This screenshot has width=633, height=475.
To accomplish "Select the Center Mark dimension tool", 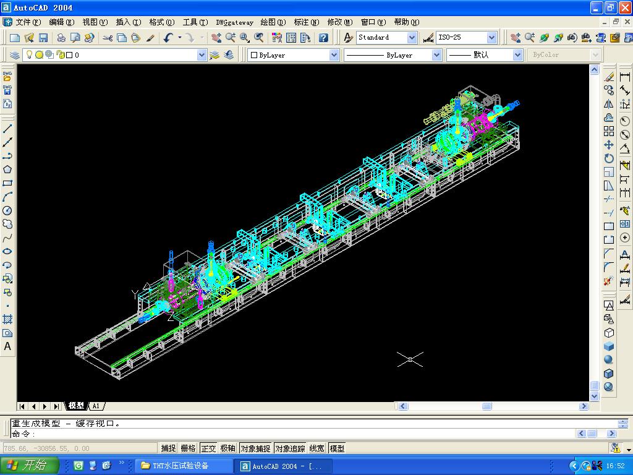I will (625, 237).
